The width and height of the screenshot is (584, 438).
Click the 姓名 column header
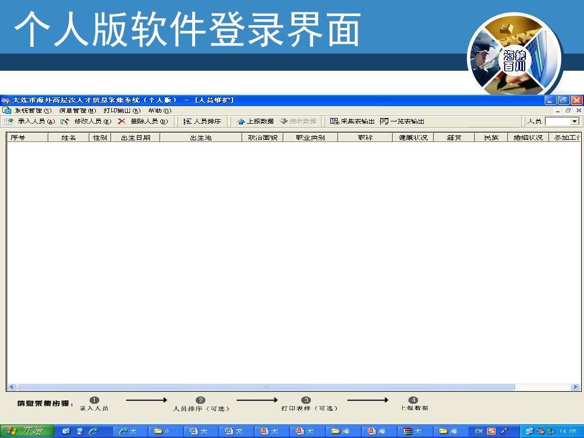tap(68, 137)
